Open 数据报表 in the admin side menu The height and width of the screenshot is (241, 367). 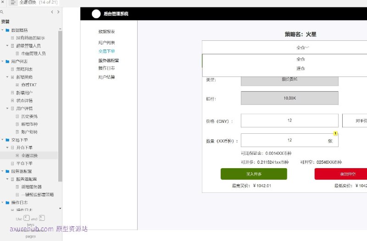click(106, 32)
